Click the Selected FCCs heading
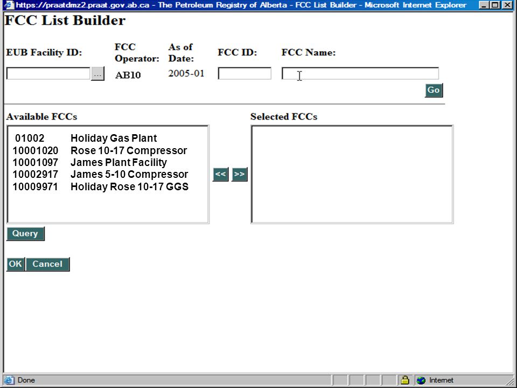The height and width of the screenshot is (388, 517). coord(284,117)
